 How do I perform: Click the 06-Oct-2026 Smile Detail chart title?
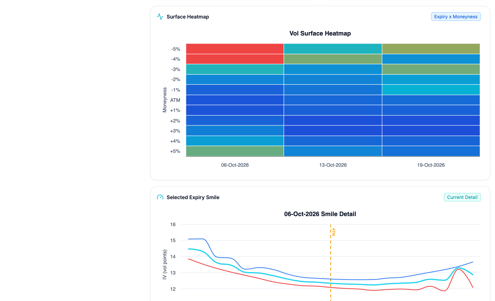coord(320,214)
